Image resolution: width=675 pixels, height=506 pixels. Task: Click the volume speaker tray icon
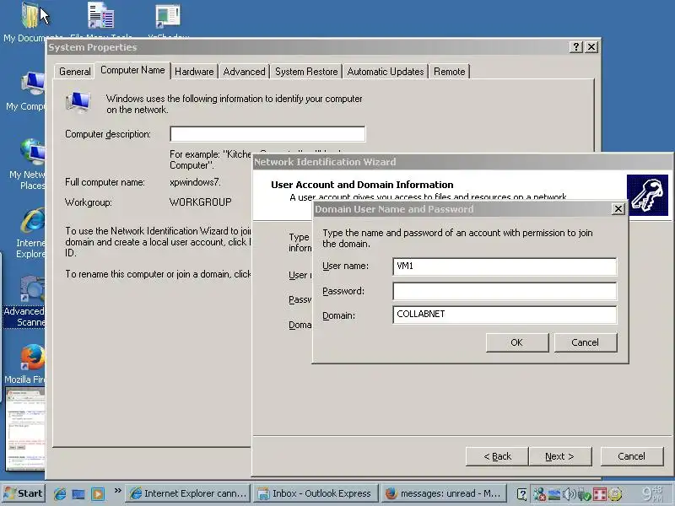(569, 494)
